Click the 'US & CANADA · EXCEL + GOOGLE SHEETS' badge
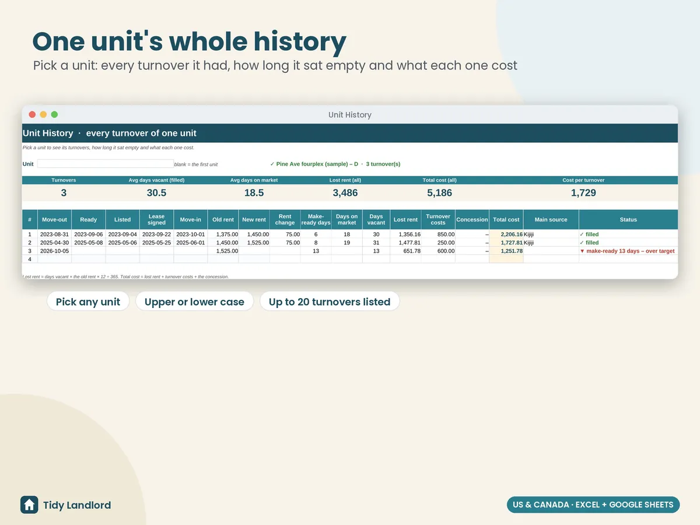The image size is (700, 525). 593,505
